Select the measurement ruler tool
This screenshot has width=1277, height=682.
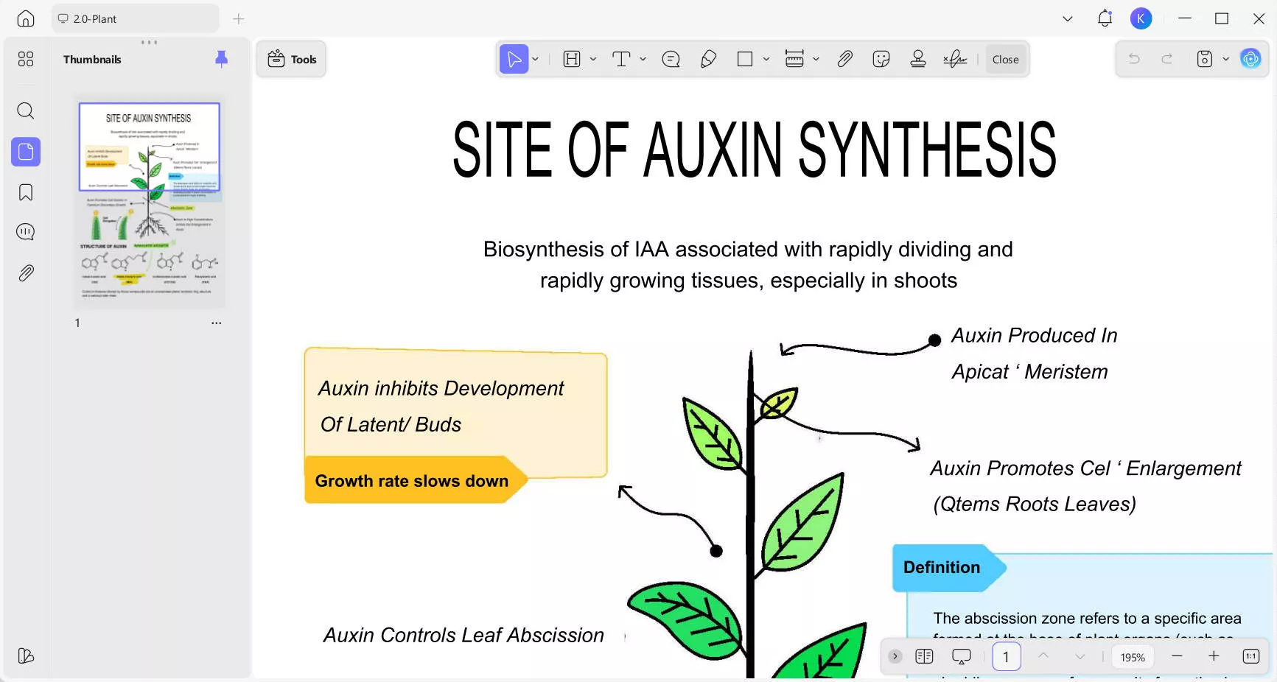click(x=794, y=59)
